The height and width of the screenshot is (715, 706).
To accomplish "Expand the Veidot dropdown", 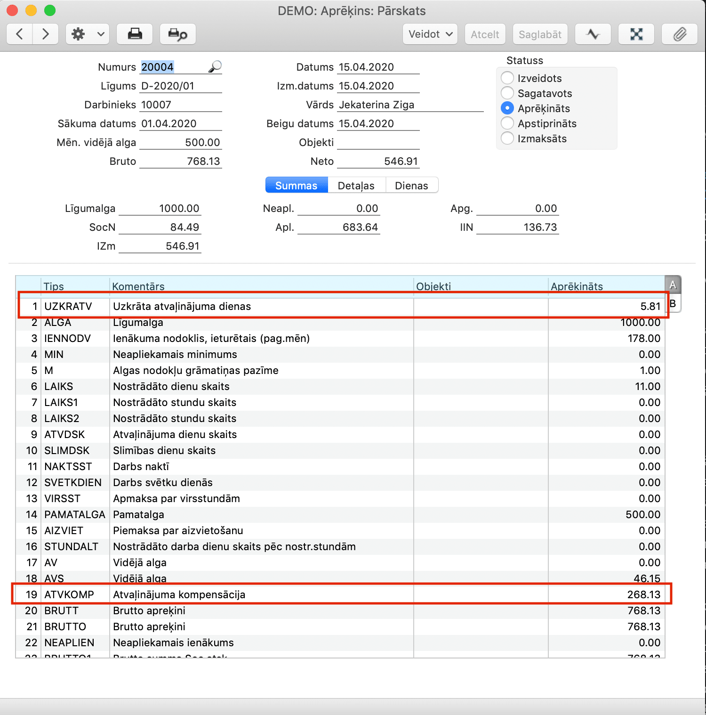I will point(430,34).
